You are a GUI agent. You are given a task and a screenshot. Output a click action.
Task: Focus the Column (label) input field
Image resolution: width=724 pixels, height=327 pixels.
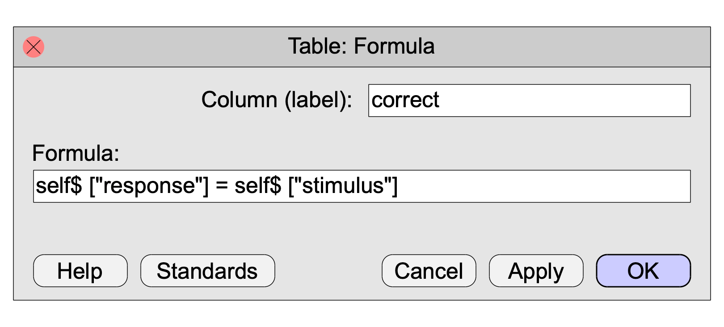point(529,101)
